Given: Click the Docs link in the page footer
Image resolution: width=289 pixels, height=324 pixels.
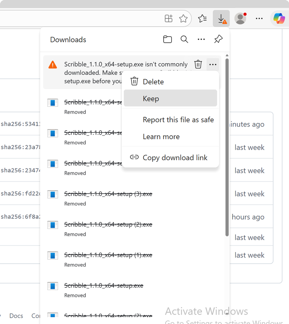Looking at the screenshot, I should tap(16, 316).
